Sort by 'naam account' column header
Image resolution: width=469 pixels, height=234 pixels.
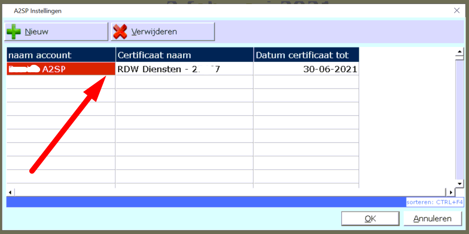click(x=61, y=55)
